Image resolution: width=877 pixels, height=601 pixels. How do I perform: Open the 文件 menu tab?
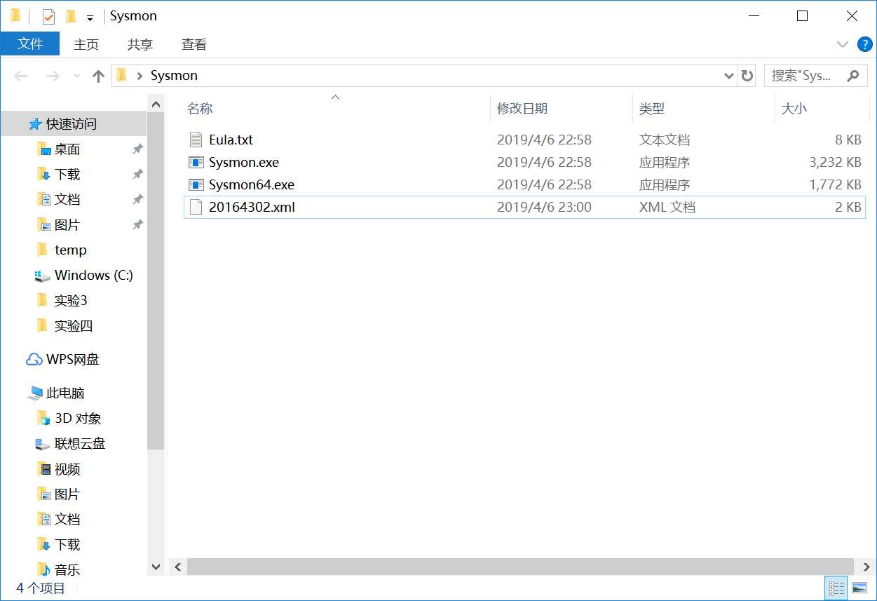pos(30,44)
